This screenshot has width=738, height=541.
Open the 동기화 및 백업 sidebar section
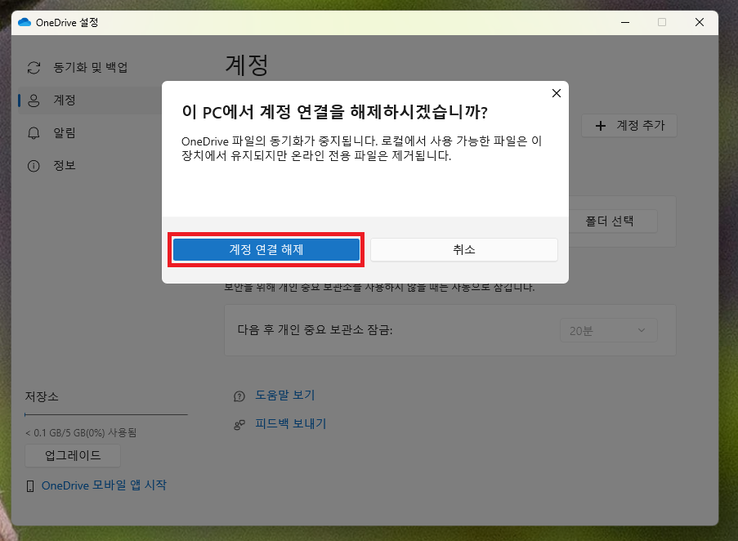(89, 67)
